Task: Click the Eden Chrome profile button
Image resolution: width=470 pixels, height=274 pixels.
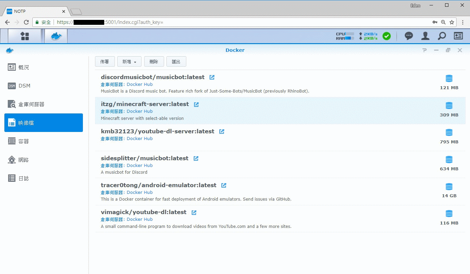Action: (x=415, y=5)
